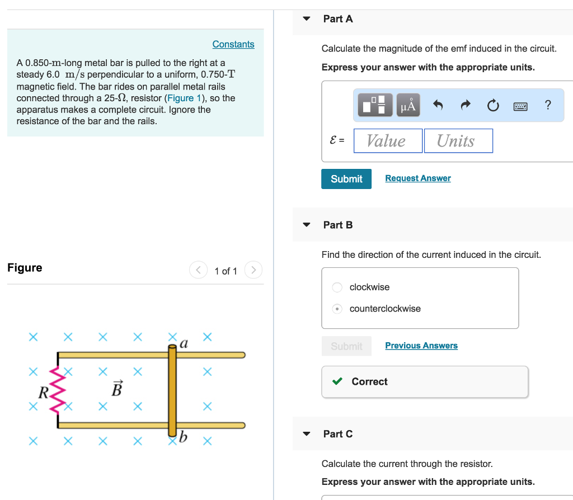Click the Value input field
The image size is (573, 500).
pyautogui.click(x=388, y=140)
